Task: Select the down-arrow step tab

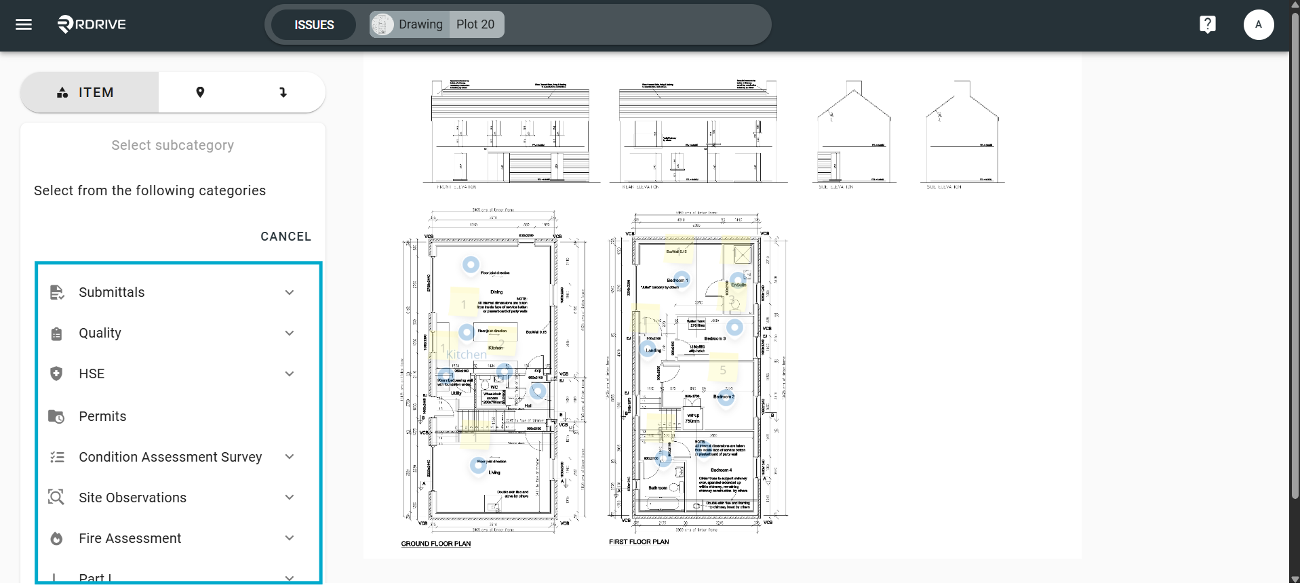Action: (x=283, y=92)
